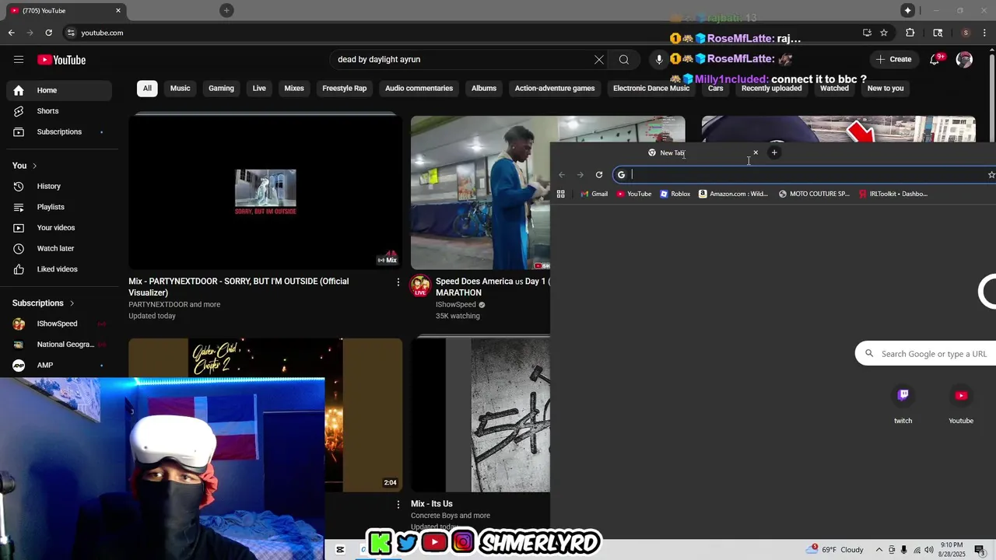The height and width of the screenshot is (560, 996).
Task: Click the YouTube search magnifier button
Action: [x=624, y=60]
